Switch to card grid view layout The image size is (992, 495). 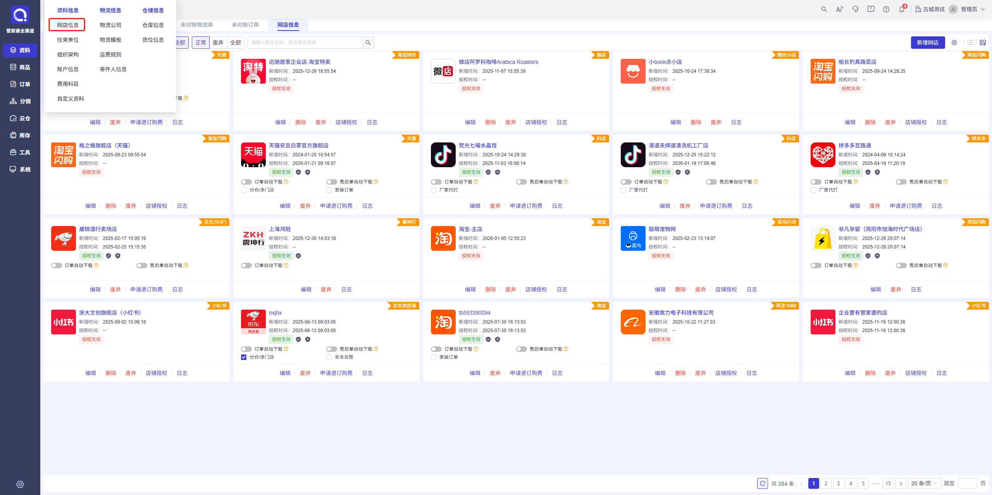[983, 43]
